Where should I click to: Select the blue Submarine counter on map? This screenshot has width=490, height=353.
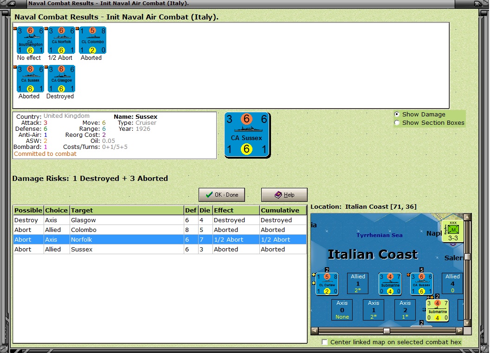(390, 284)
